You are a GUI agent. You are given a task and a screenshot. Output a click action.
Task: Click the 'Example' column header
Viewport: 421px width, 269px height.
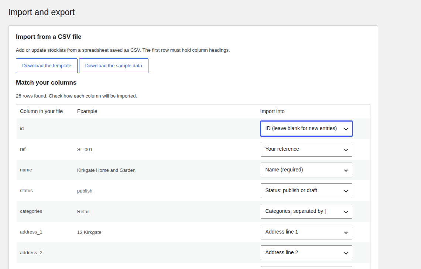click(x=87, y=111)
